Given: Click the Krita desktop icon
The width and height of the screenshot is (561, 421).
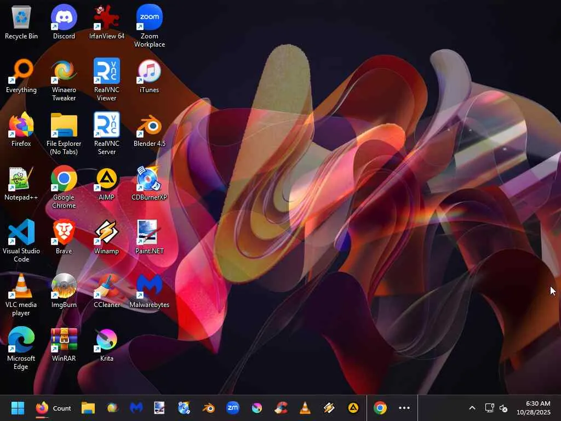Looking at the screenshot, I should click(x=107, y=344).
